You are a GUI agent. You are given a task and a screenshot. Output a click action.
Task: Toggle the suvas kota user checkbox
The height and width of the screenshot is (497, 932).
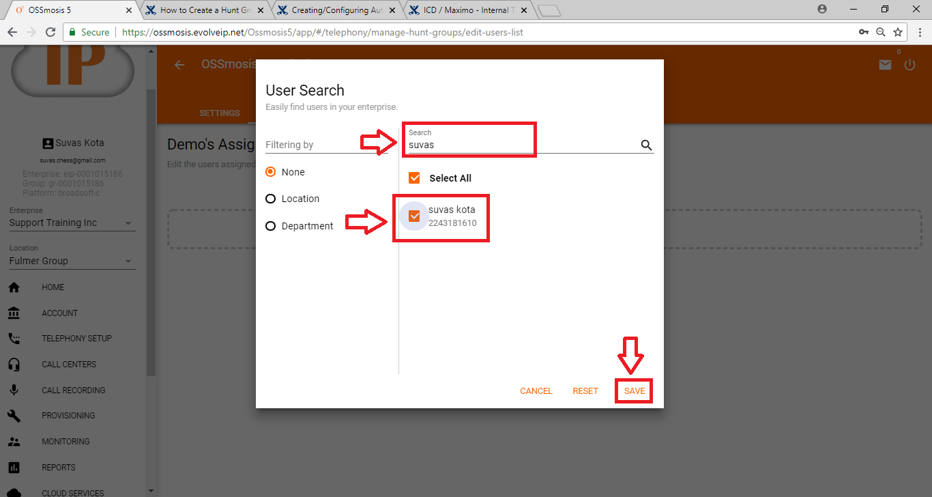(x=414, y=216)
